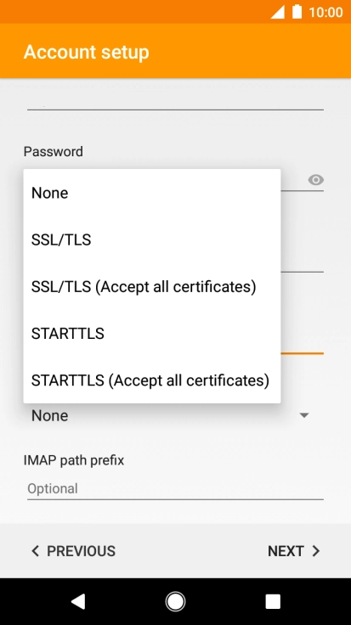
Task: Tap the left chevron beside PREVIOUS
Action: [x=36, y=551]
